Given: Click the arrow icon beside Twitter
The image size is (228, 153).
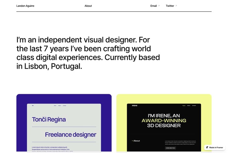Looking at the screenshot, I should tap(176, 6).
